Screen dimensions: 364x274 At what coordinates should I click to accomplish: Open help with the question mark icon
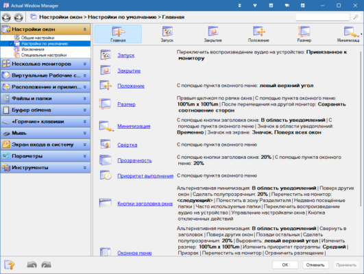pyautogui.click(x=10, y=265)
